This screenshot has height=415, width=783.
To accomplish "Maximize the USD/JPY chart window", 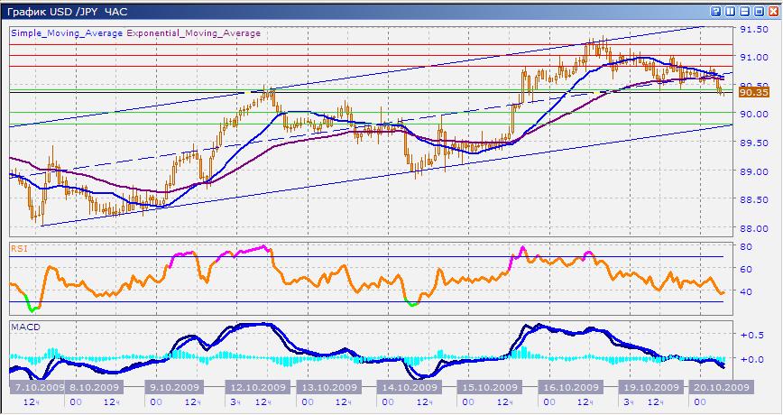I will (x=759, y=11).
